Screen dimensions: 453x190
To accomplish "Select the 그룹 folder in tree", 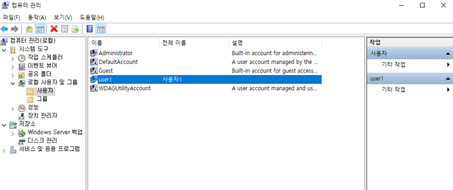I will [x=37, y=100].
